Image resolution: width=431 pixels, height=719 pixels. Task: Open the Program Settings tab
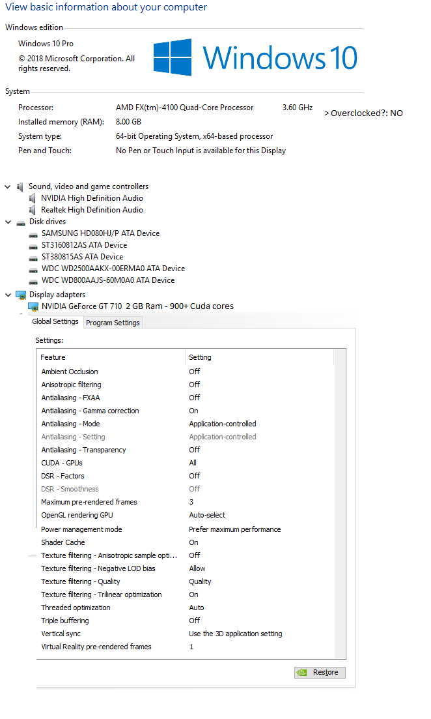(113, 323)
